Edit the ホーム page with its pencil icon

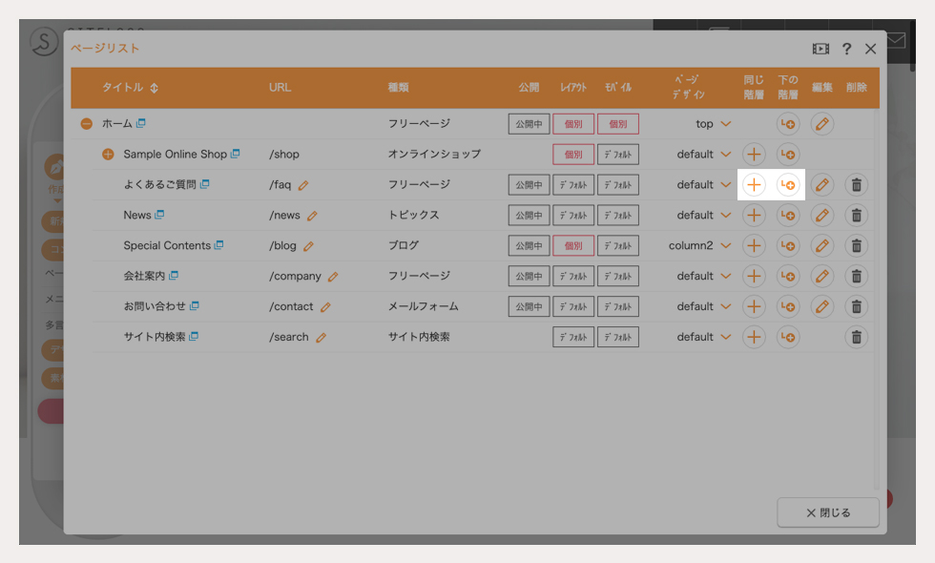point(821,123)
